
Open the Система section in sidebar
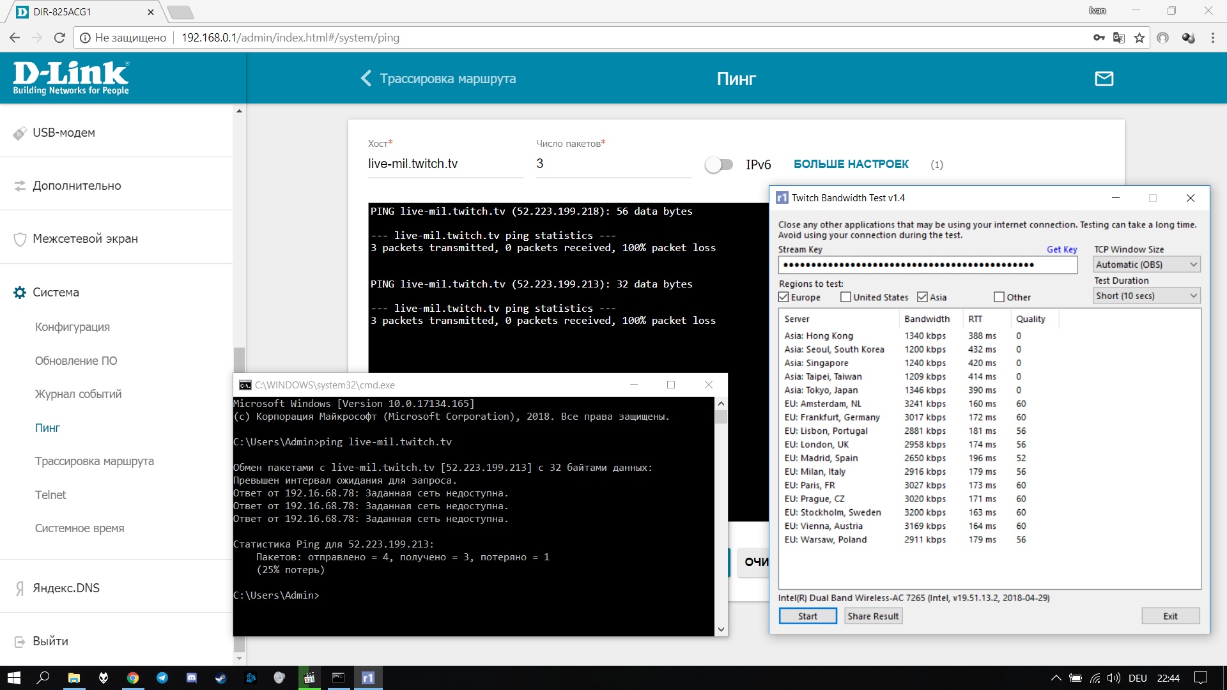click(x=56, y=292)
